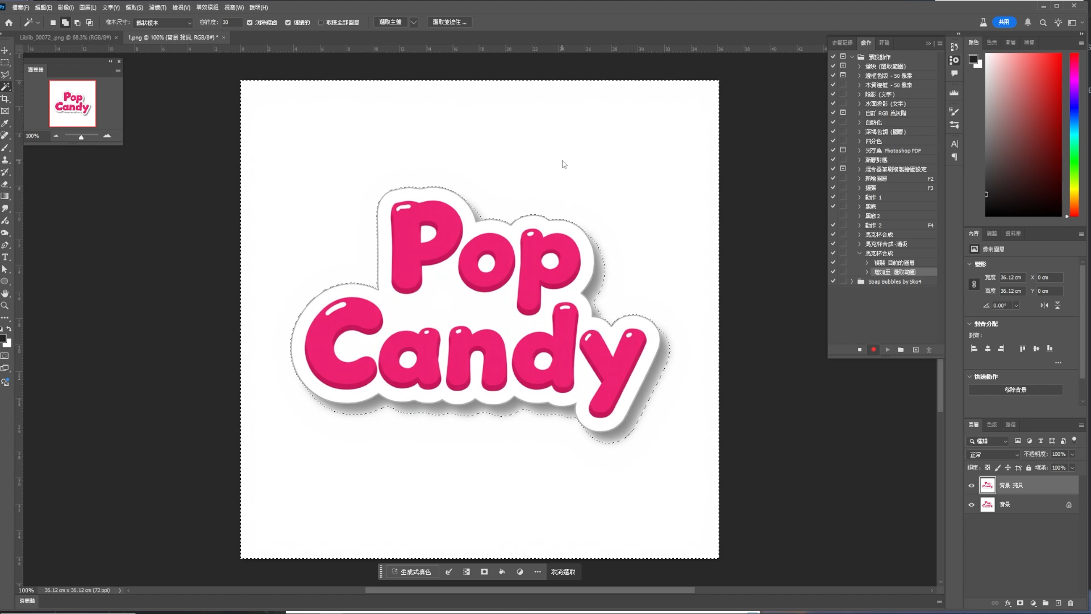Delete the selected action with the trash icon
The height and width of the screenshot is (614, 1091).
929,350
